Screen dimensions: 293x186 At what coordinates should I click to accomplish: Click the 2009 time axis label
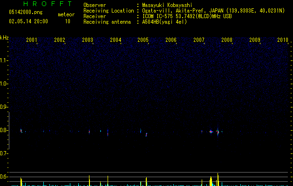[255, 40]
